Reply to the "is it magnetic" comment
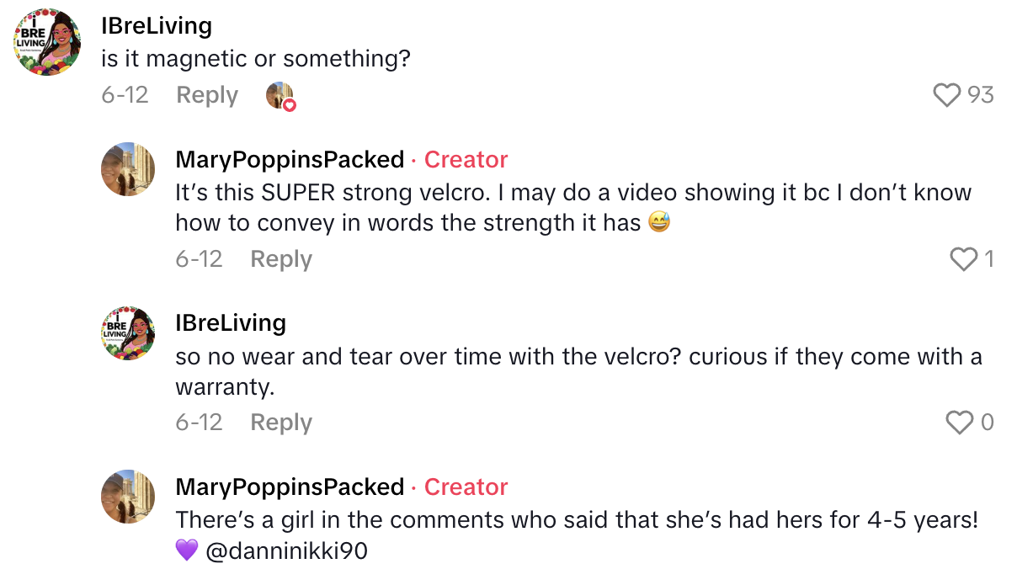 click(x=207, y=95)
